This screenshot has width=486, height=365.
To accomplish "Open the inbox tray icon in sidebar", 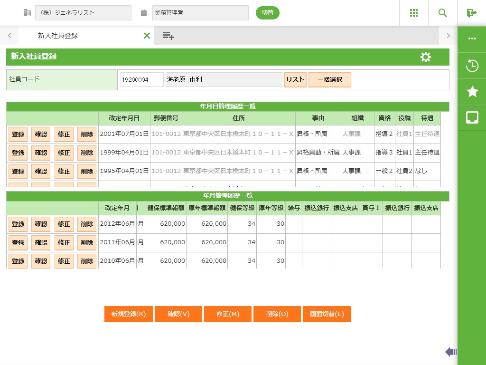I will tap(472, 118).
